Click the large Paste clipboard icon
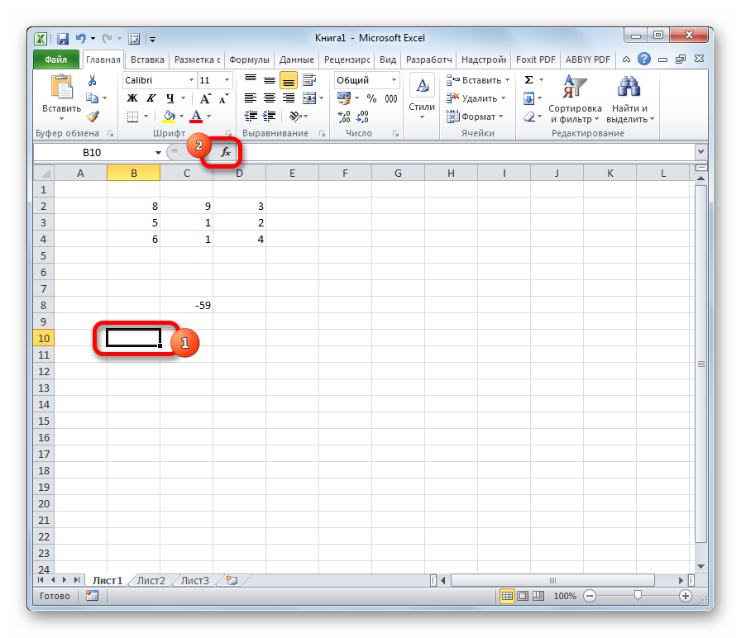This screenshot has height=638, width=741. click(x=61, y=88)
